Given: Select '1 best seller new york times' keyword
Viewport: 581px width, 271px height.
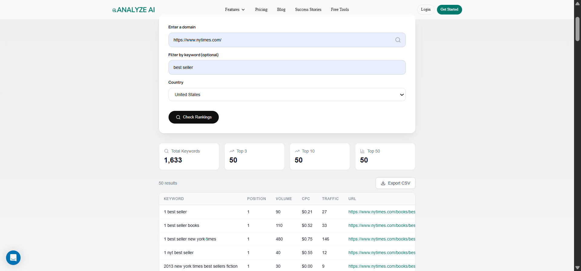Looking at the screenshot, I should click(190, 239).
